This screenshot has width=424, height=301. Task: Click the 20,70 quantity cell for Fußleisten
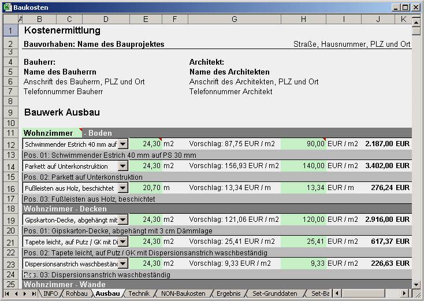(x=146, y=188)
